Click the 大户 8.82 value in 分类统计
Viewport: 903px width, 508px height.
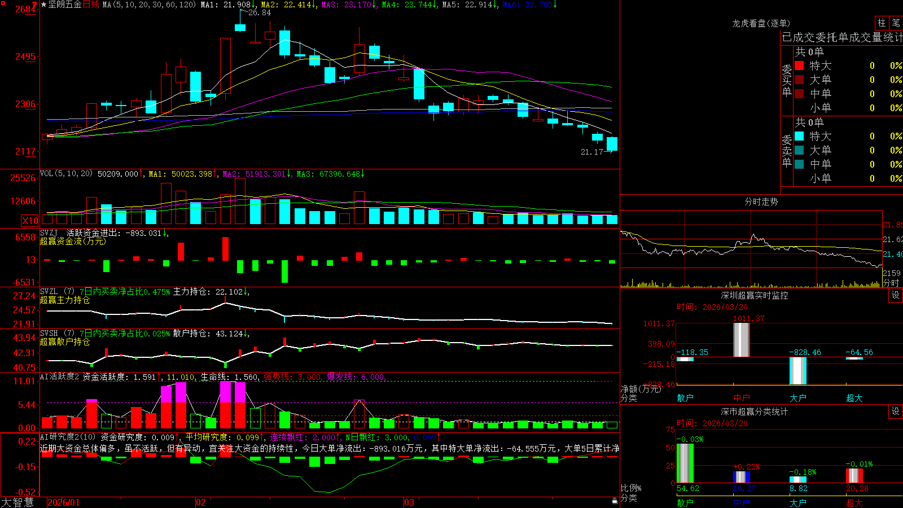tap(799, 488)
